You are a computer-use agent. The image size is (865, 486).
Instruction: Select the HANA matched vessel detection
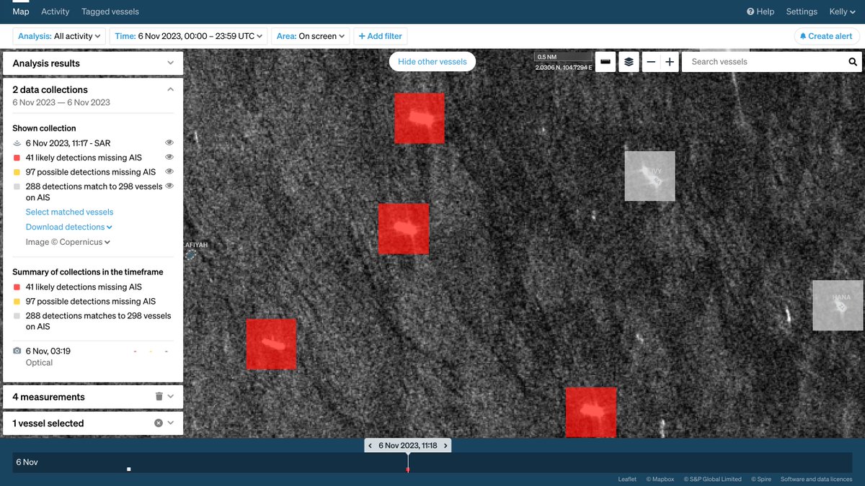(838, 305)
